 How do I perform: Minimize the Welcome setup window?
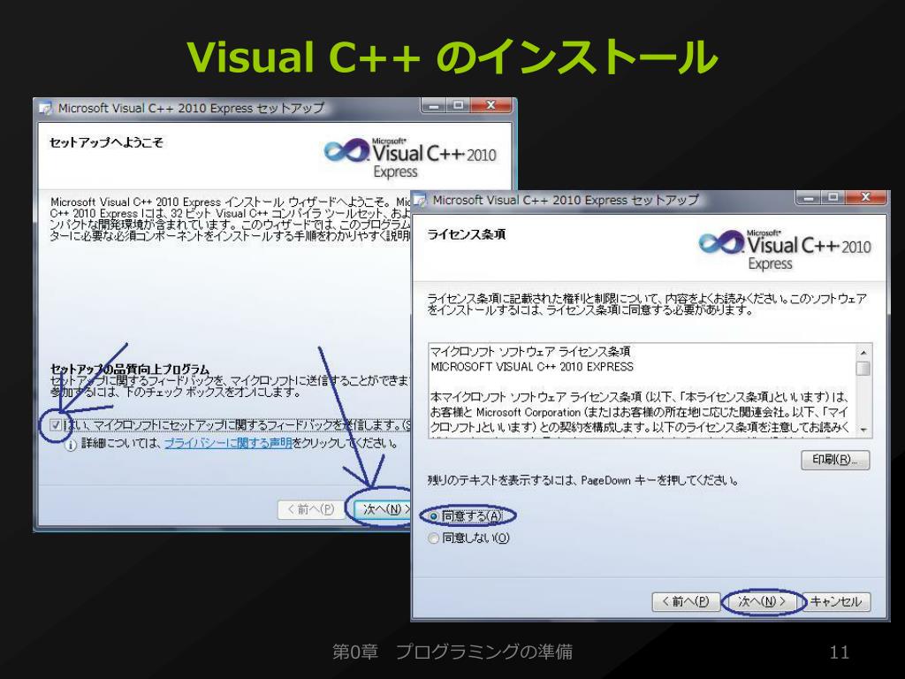tap(433, 106)
